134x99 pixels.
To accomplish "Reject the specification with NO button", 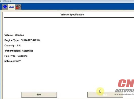I will click(x=39, y=94).
